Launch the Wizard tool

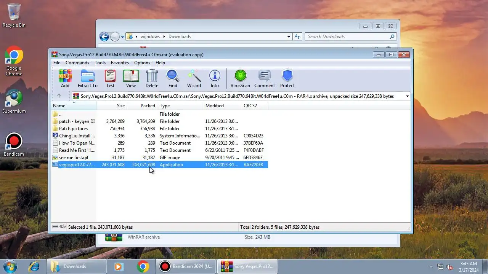(x=194, y=79)
